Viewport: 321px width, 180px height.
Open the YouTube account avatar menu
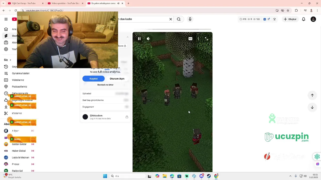coord(313,19)
